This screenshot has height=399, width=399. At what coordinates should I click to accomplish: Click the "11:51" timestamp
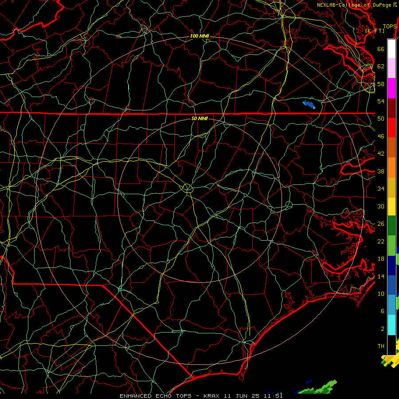(x=274, y=396)
